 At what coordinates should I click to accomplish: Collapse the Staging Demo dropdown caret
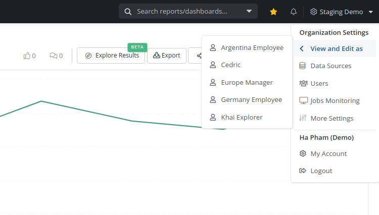click(x=371, y=12)
